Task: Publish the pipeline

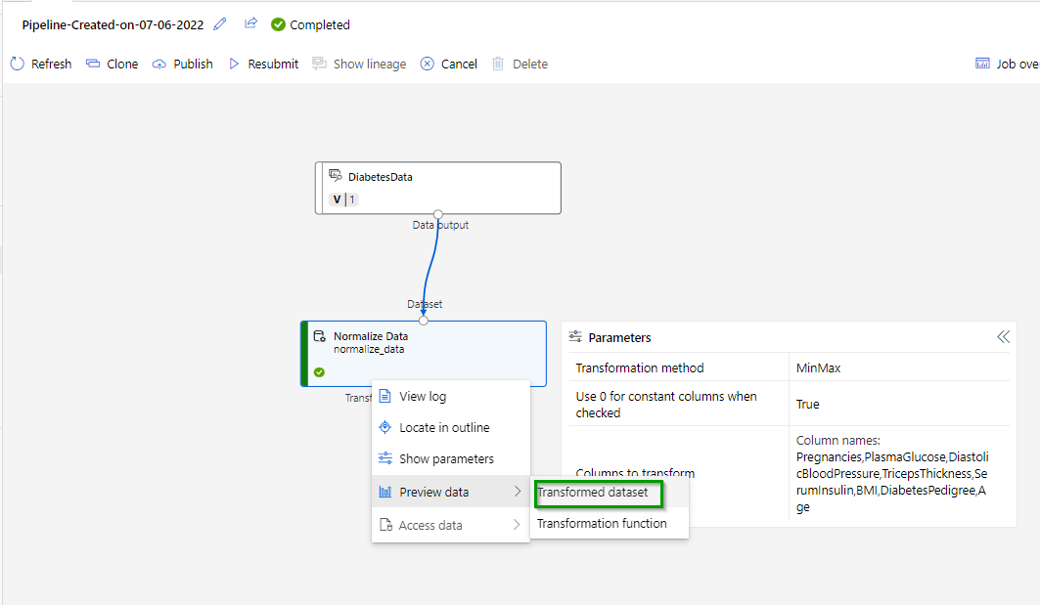Action: [182, 64]
